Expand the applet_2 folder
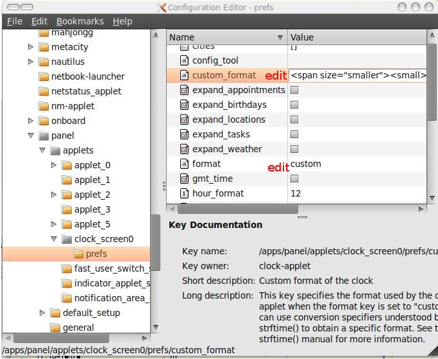Image resolution: width=438 pixels, height=359 pixels. (54, 195)
